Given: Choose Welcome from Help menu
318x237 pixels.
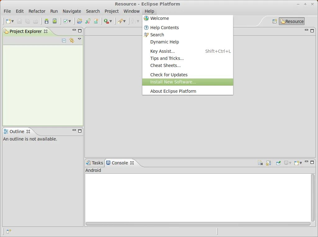Looking at the screenshot, I should pyautogui.click(x=188, y=18).
